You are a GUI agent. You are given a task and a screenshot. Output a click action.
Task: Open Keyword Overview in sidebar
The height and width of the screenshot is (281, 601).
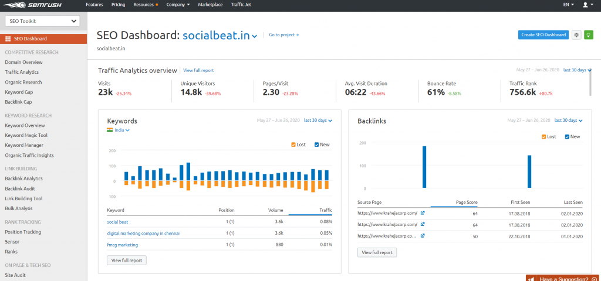point(25,125)
